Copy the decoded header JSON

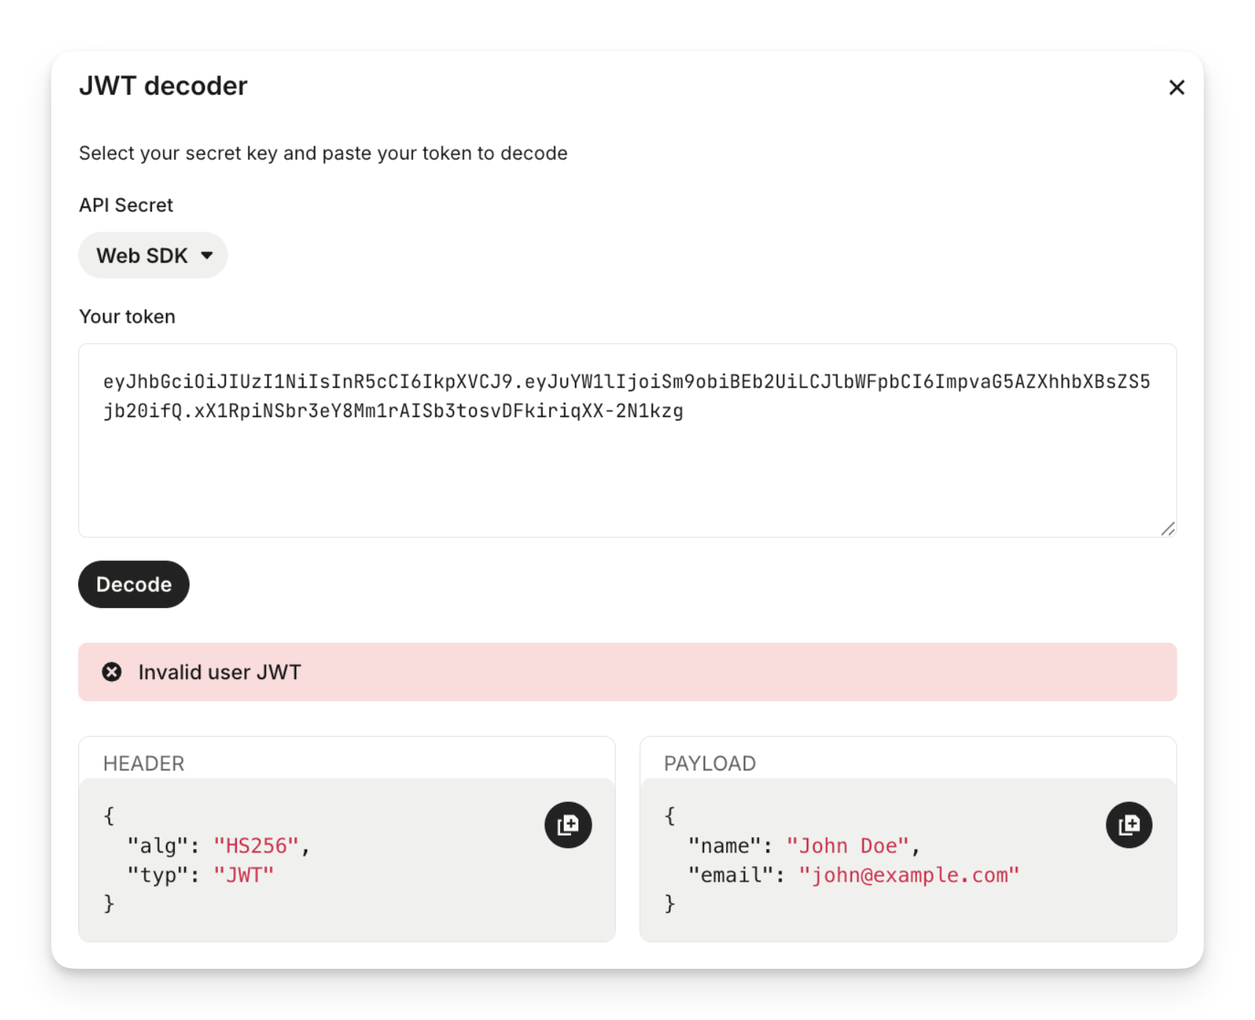pos(568,825)
